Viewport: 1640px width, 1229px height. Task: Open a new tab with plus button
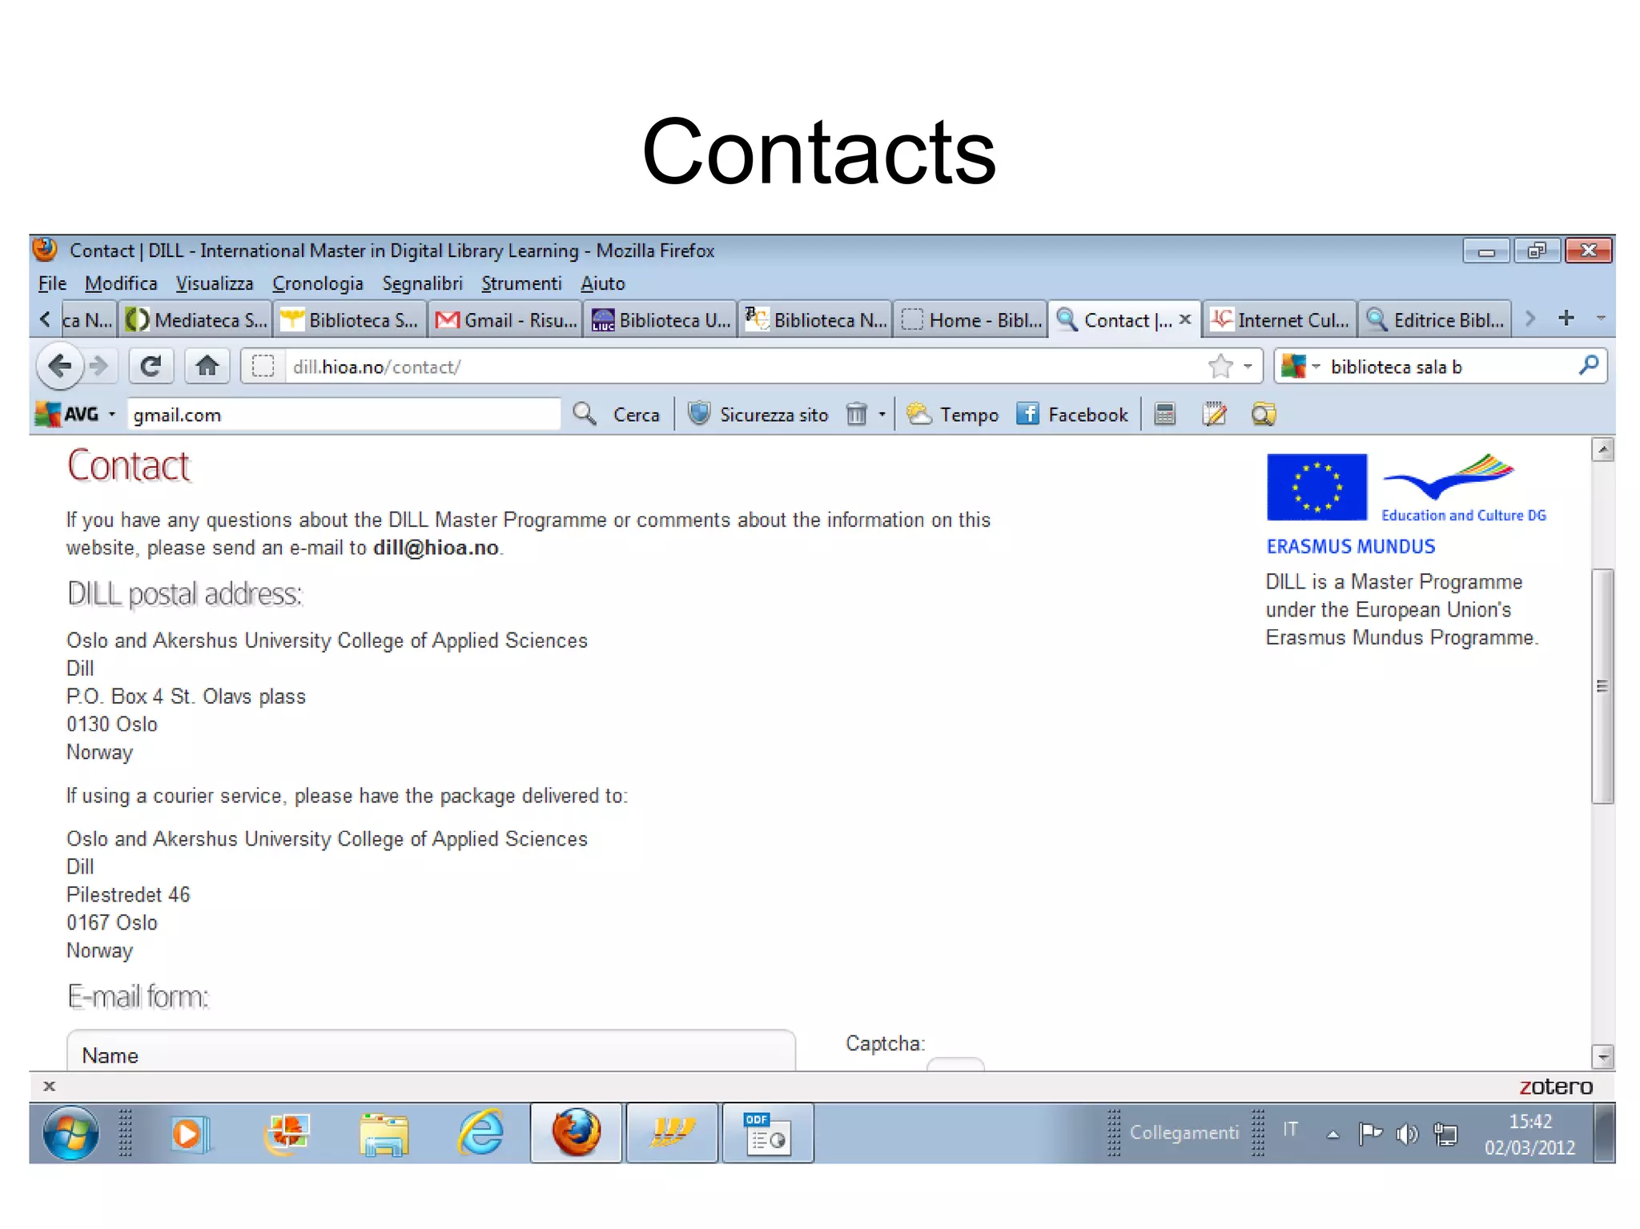point(1566,319)
